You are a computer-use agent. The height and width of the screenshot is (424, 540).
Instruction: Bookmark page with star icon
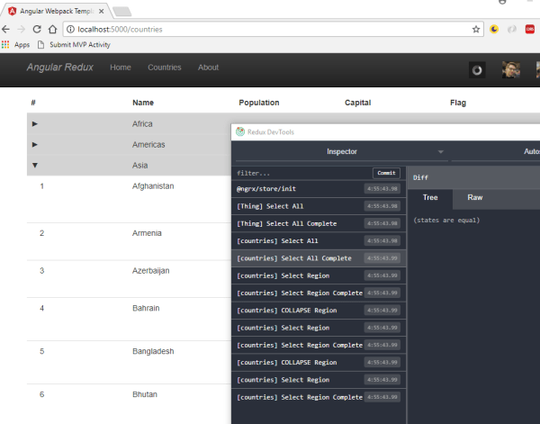pyautogui.click(x=476, y=29)
